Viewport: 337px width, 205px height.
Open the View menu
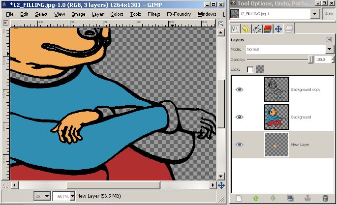point(60,14)
